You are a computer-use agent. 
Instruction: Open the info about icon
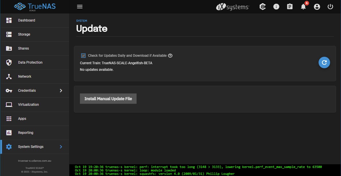(276, 7)
